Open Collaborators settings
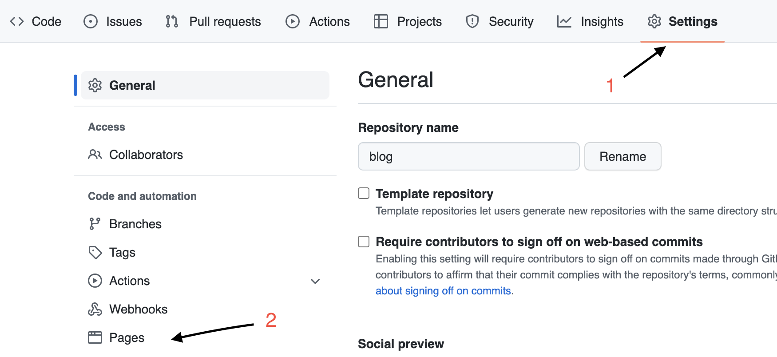This screenshot has width=777, height=357. [x=146, y=155]
